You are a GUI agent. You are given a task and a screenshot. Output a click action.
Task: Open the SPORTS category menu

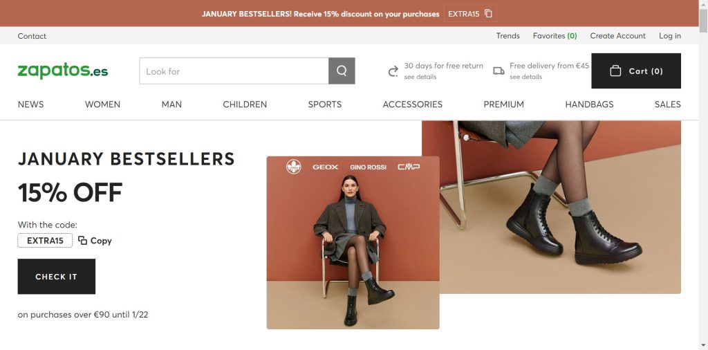tap(325, 104)
